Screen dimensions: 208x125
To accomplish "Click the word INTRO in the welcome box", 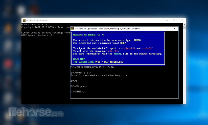I will 137,40.
